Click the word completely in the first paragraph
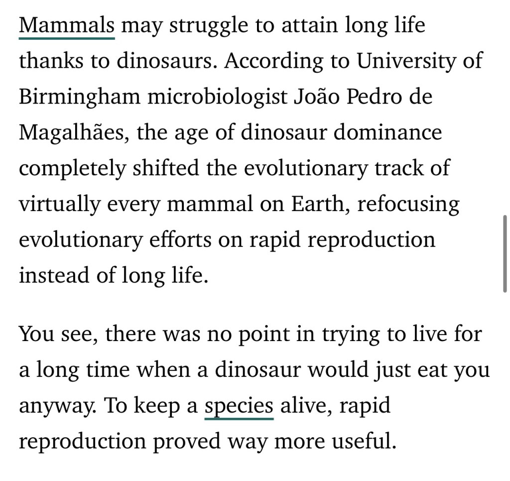 [x=72, y=168]
